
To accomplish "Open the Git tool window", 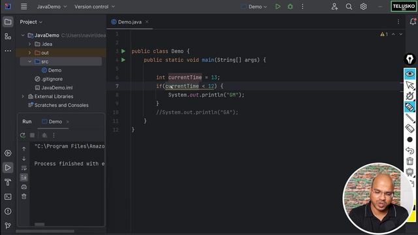I will click(x=8, y=226).
